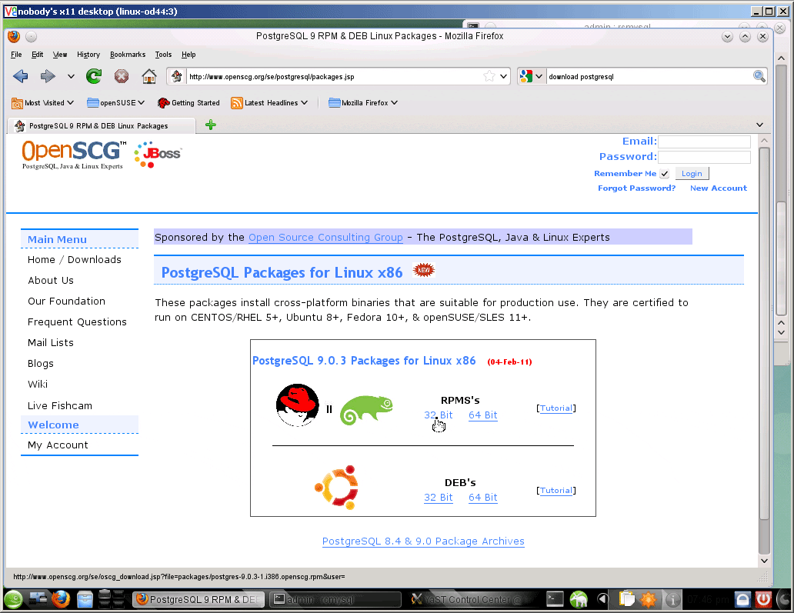Reload the page with the green refresh icon
This screenshot has height=613, width=794.
coord(94,76)
